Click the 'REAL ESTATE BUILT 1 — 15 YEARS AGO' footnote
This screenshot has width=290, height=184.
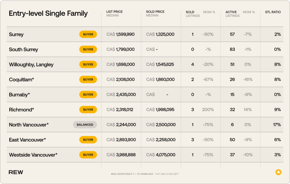pyautogui.click(x=132, y=174)
